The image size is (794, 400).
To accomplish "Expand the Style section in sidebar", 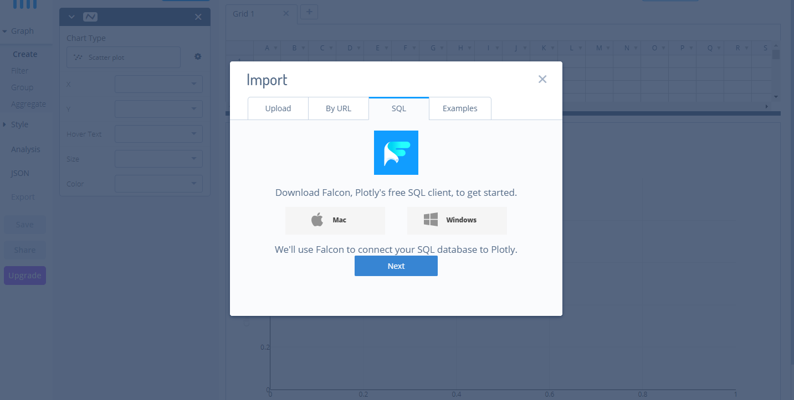I will (5, 124).
